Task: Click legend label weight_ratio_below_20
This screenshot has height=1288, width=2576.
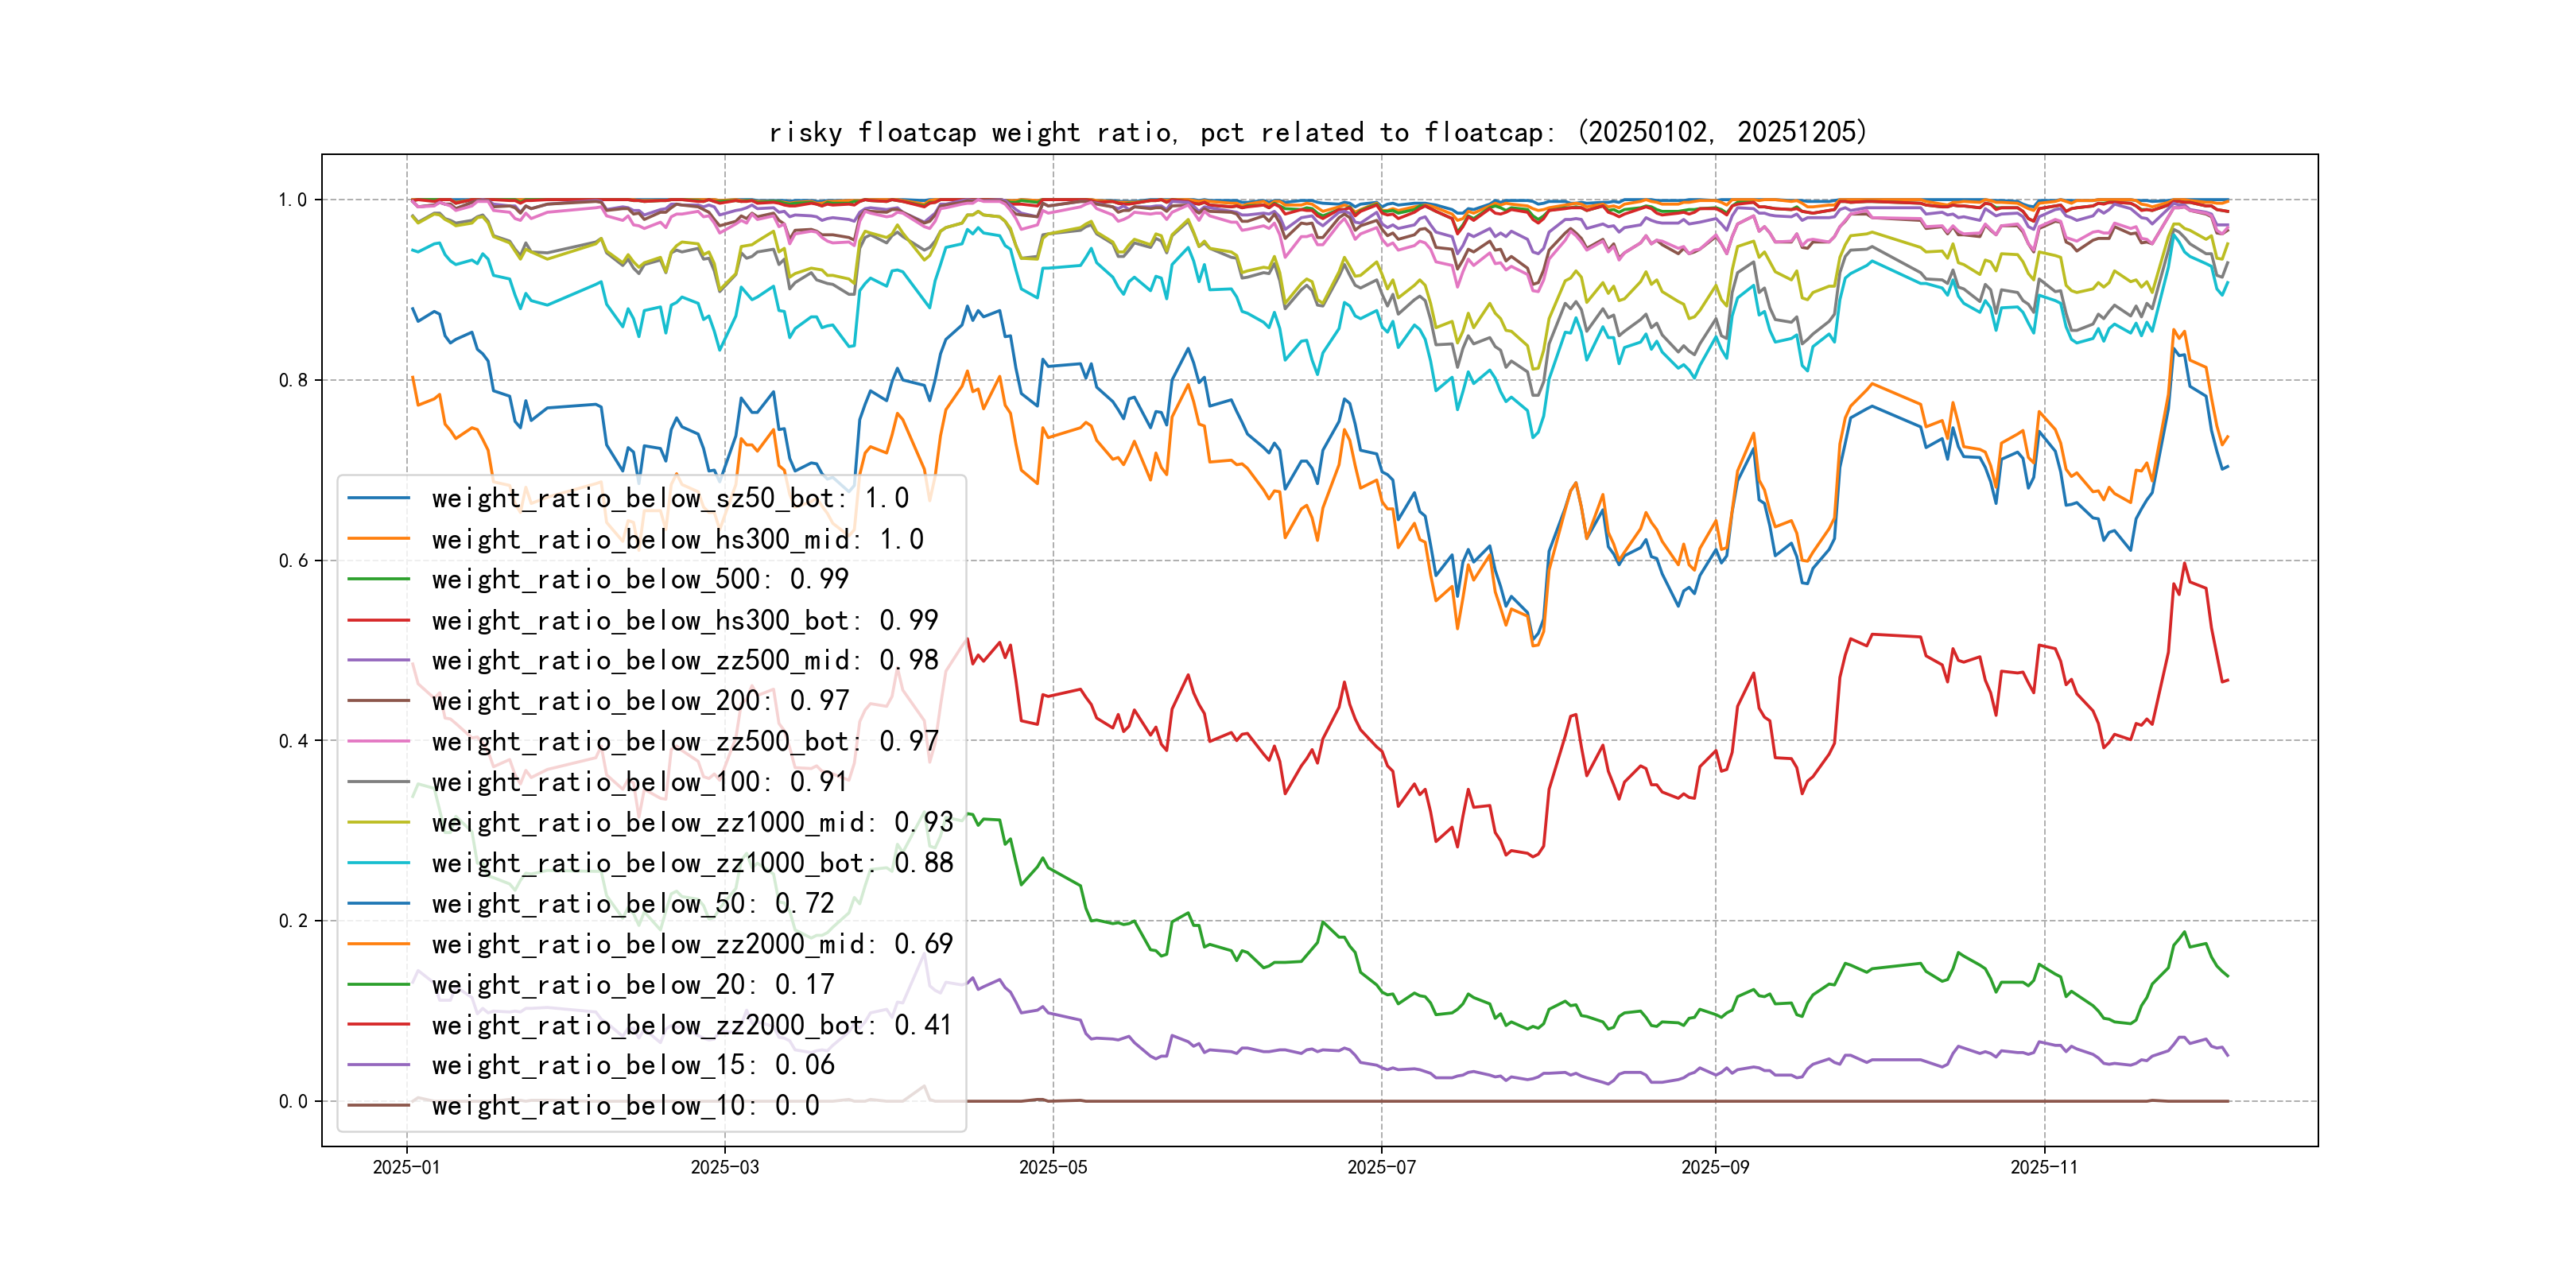Action: click(x=632, y=984)
